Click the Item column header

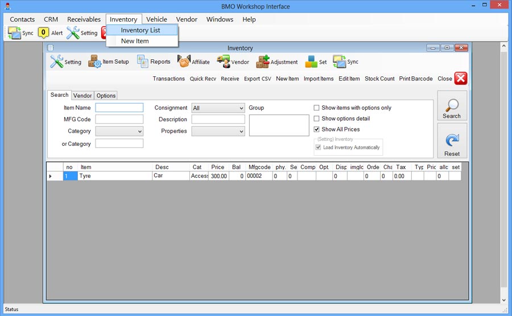115,167
